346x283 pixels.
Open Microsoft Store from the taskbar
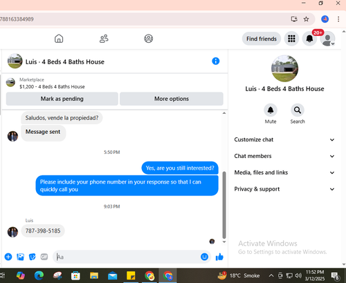[x=75, y=275]
